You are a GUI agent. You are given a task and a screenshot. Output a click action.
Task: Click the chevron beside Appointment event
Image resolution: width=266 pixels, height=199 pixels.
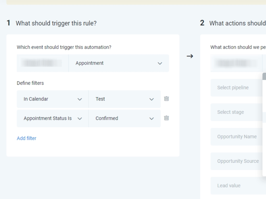160,63
